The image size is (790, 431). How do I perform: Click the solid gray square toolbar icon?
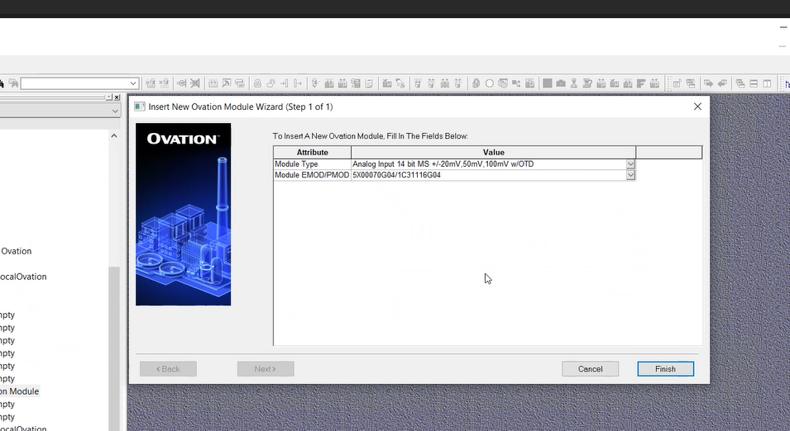548,83
